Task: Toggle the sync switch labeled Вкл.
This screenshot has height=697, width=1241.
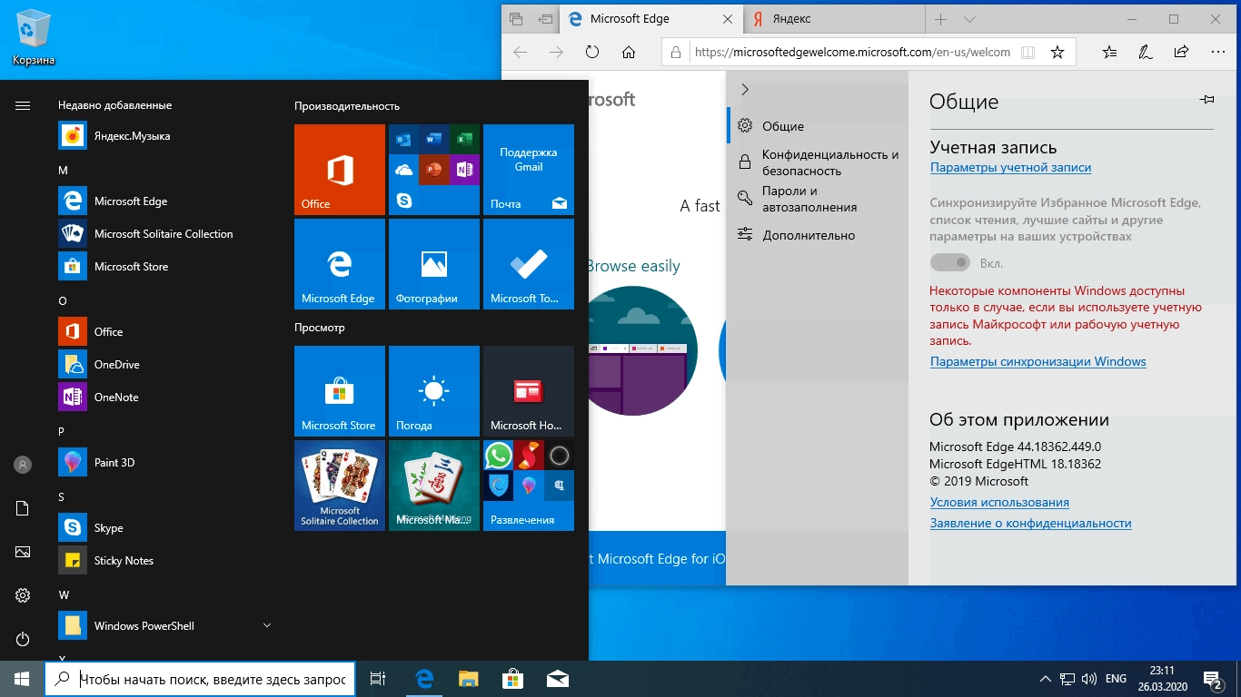Action: [x=950, y=263]
